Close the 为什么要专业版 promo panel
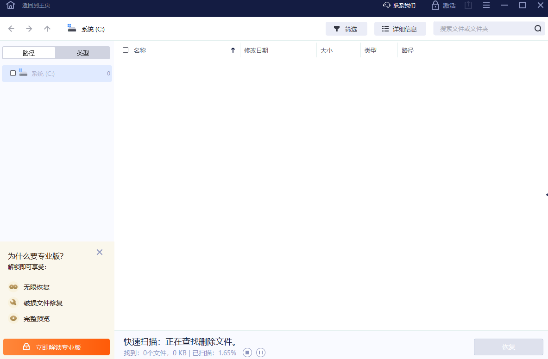 coord(100,252)
